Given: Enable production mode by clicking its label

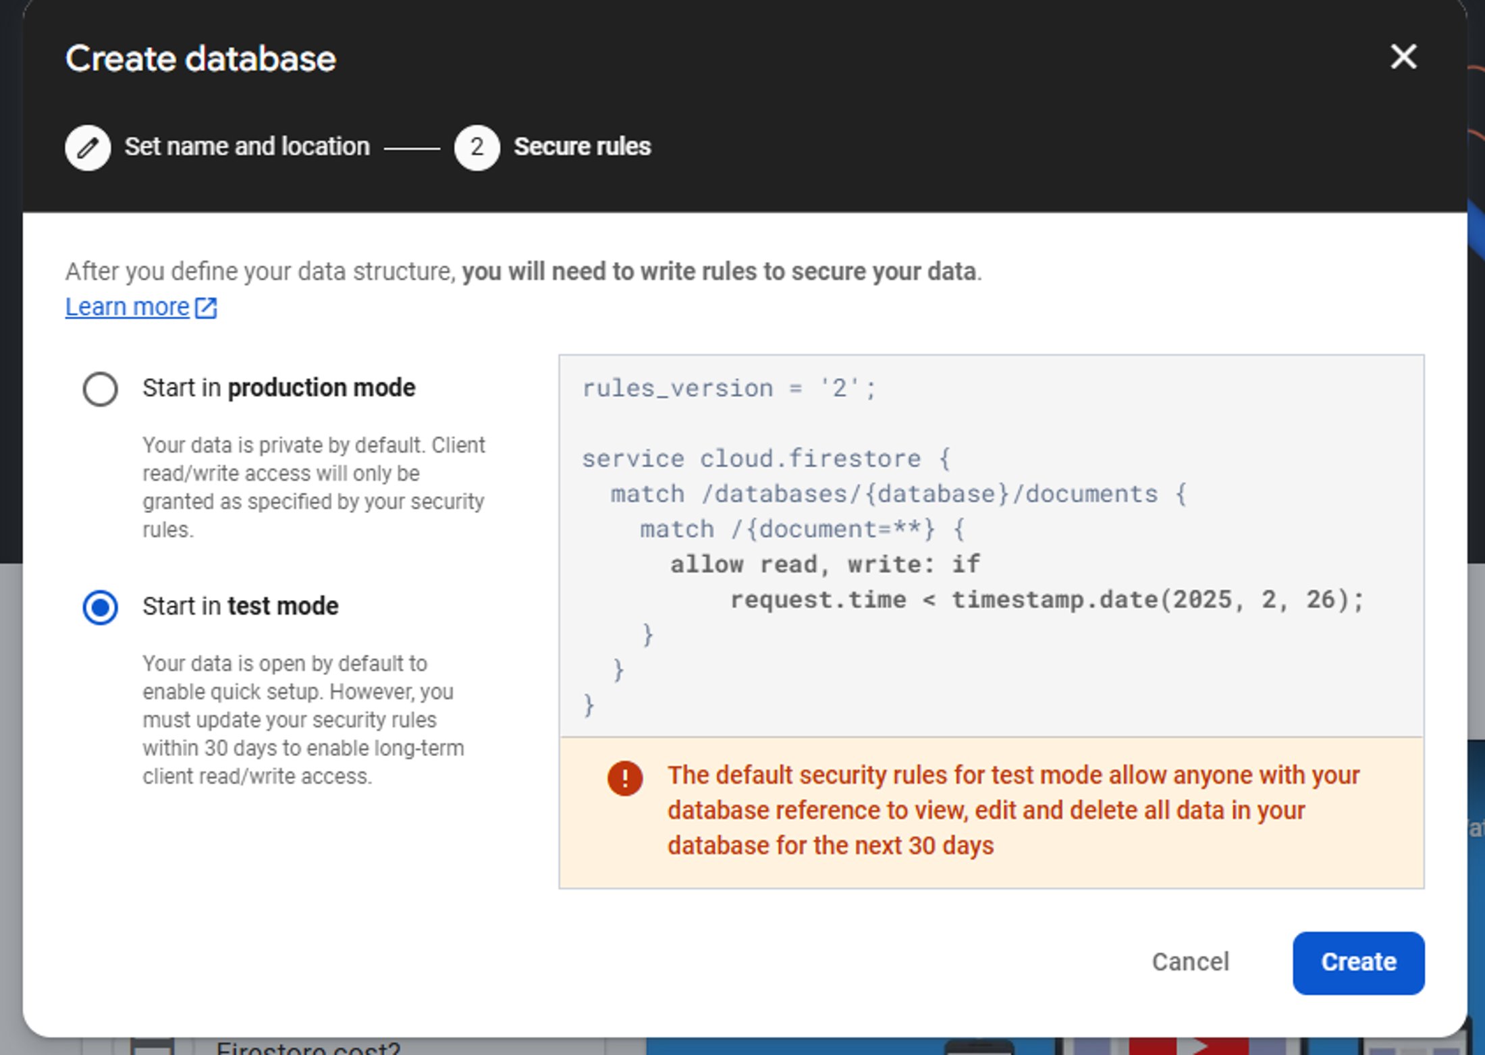Looking at the screenshot, I should (278, 387).
